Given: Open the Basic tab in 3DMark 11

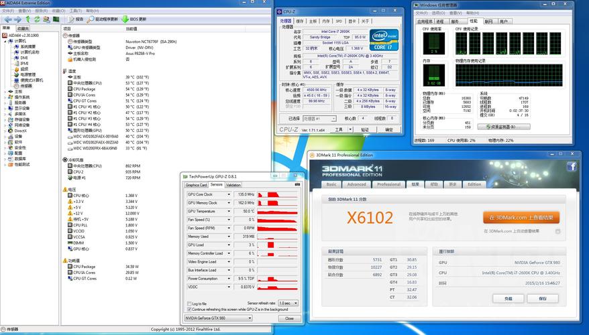Looking at the screenshot, I should click(x=331, y=184).
